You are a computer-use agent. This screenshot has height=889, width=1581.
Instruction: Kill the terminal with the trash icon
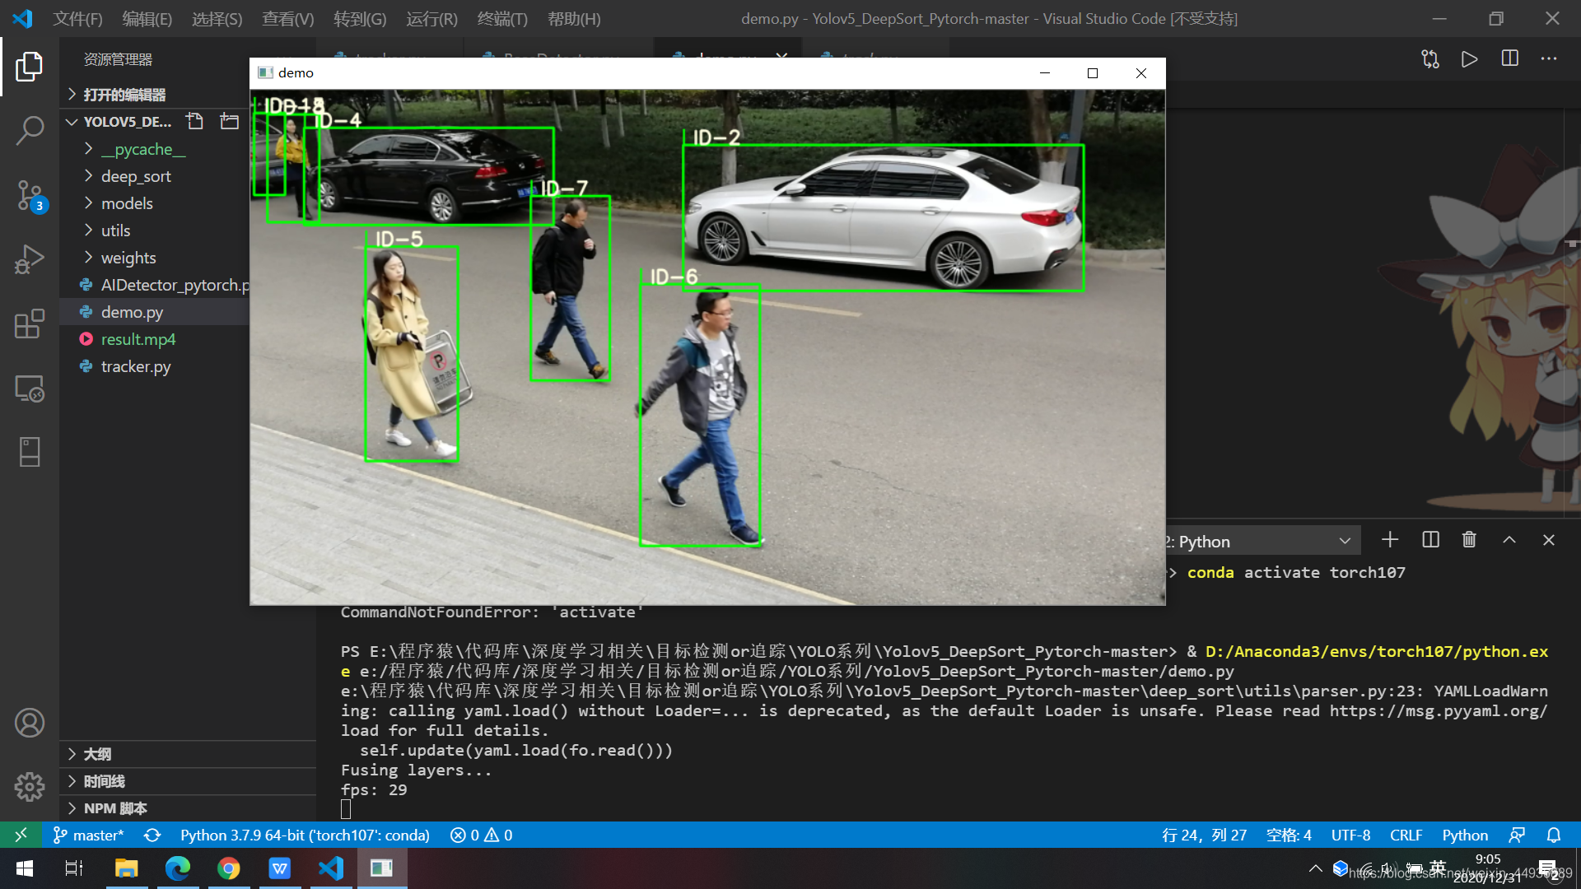pos(1469,539)
